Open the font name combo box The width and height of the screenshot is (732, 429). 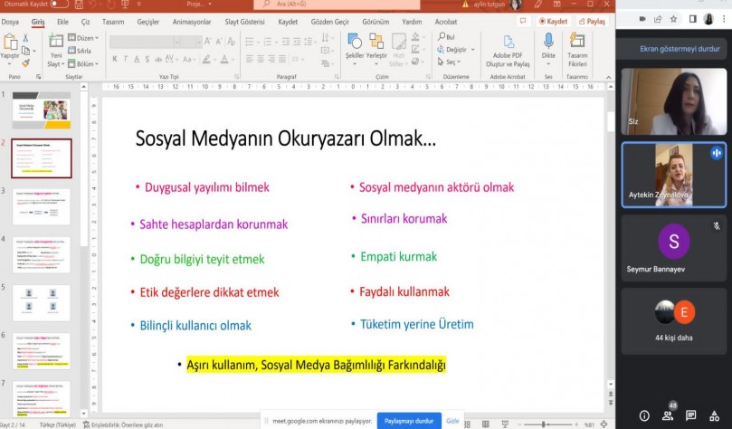[145, 42]
